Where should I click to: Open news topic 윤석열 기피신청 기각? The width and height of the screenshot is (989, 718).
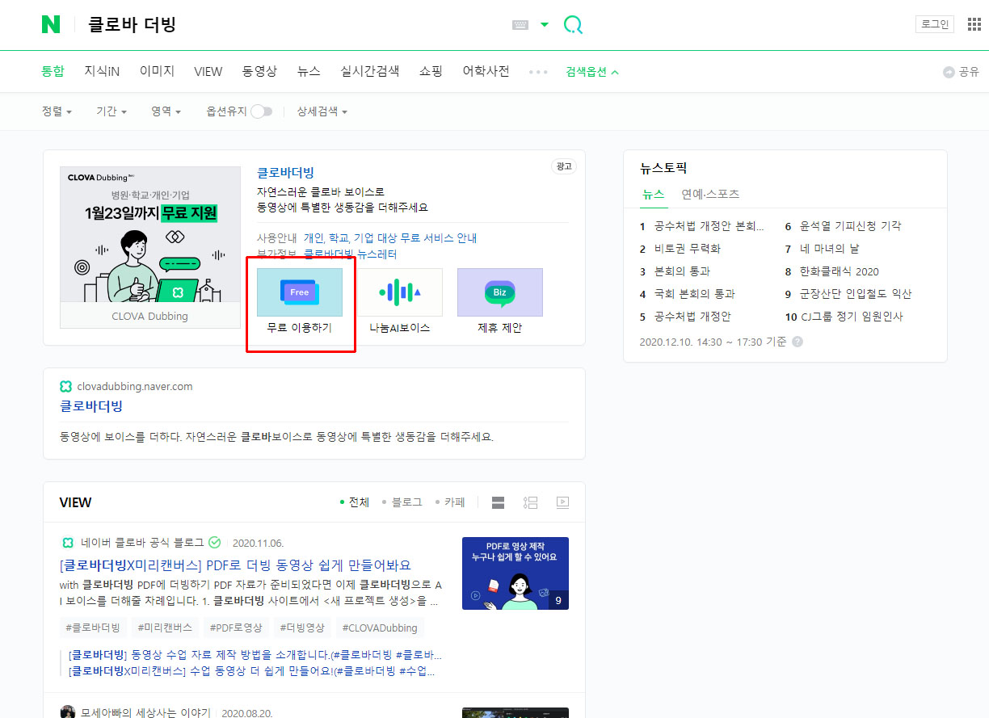click(850, 226)
